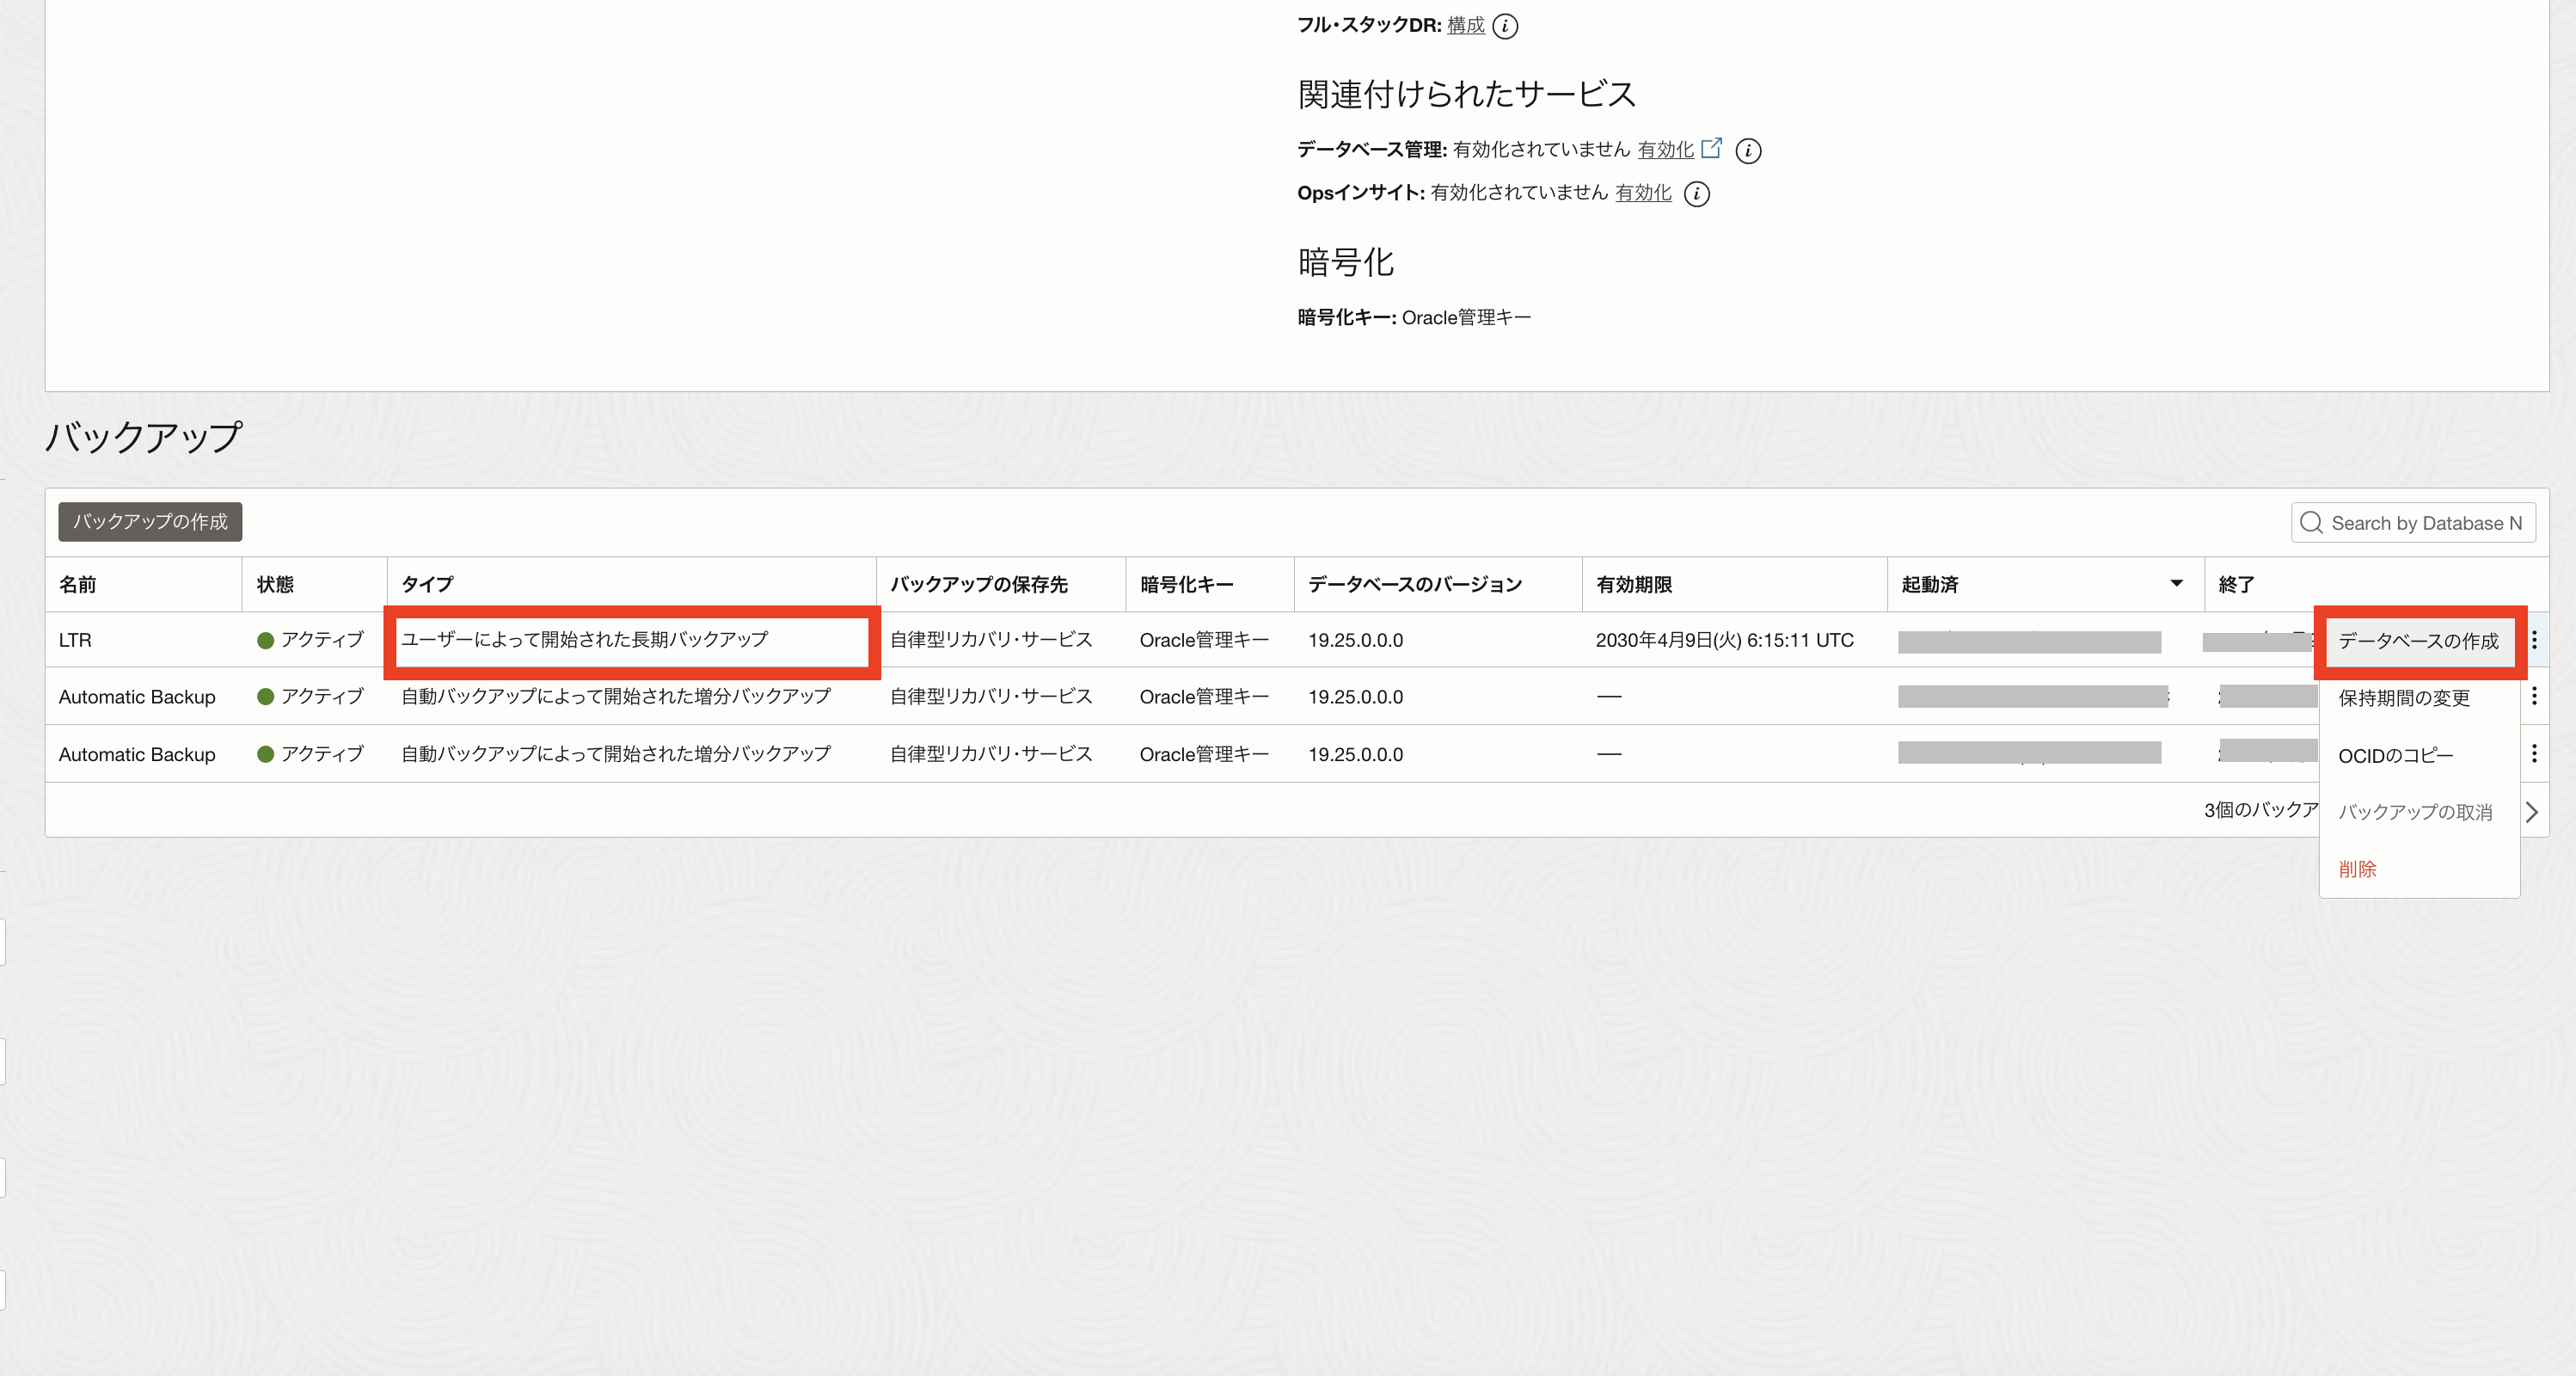Click 有効化 link for データベース管理
Viewport: 2576px width, 1376px height.
[1665, 149]
